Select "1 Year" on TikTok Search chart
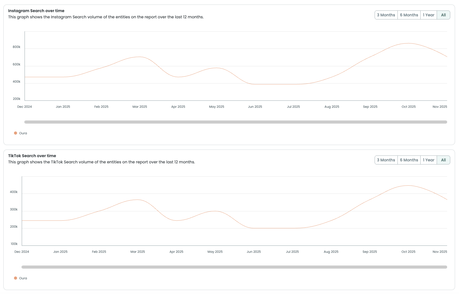This screenshot has height=294, width=459. pyautogui.click(x=429, y=160)
